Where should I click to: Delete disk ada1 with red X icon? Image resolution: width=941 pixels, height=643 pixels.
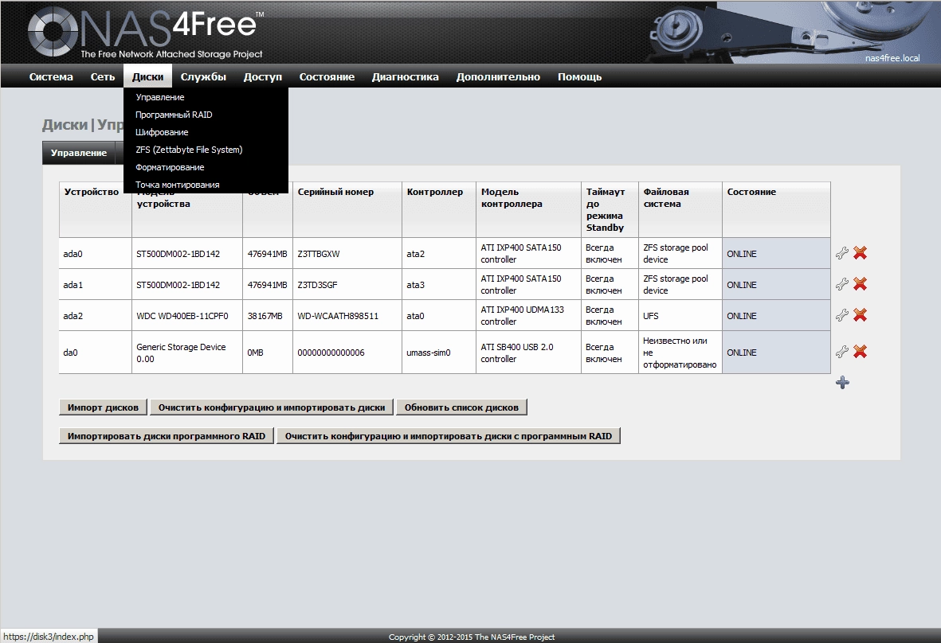860,284
